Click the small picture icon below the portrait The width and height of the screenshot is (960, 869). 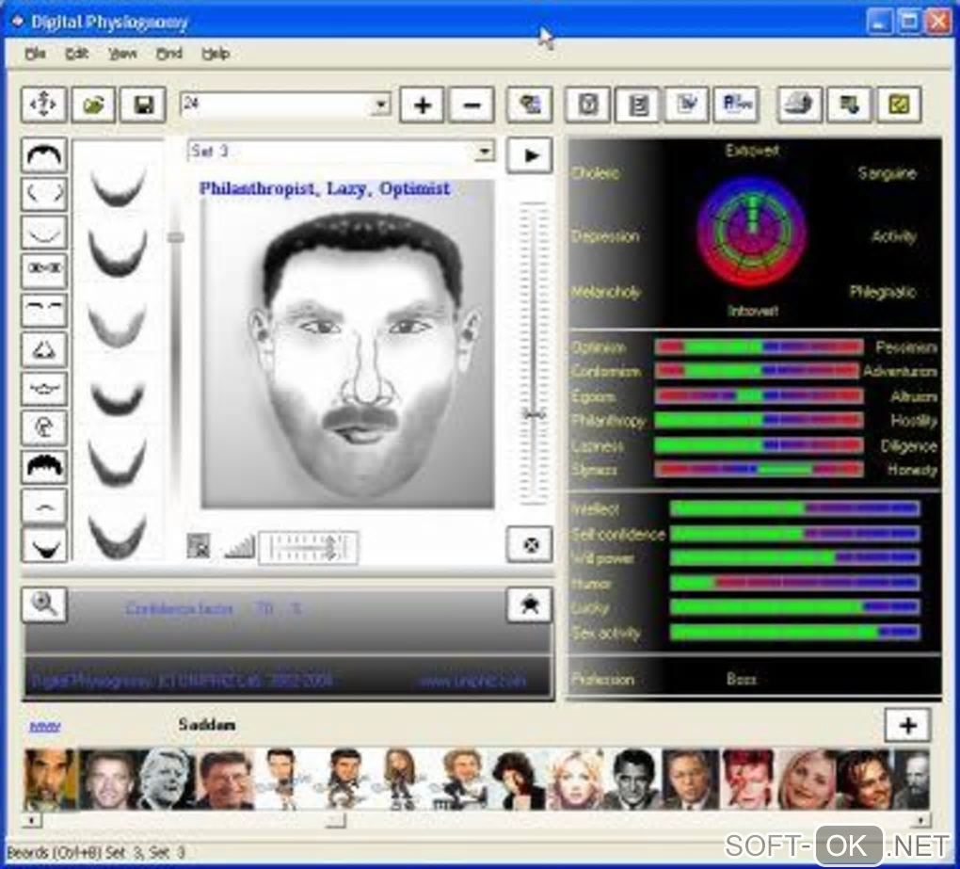click(199, 546)
